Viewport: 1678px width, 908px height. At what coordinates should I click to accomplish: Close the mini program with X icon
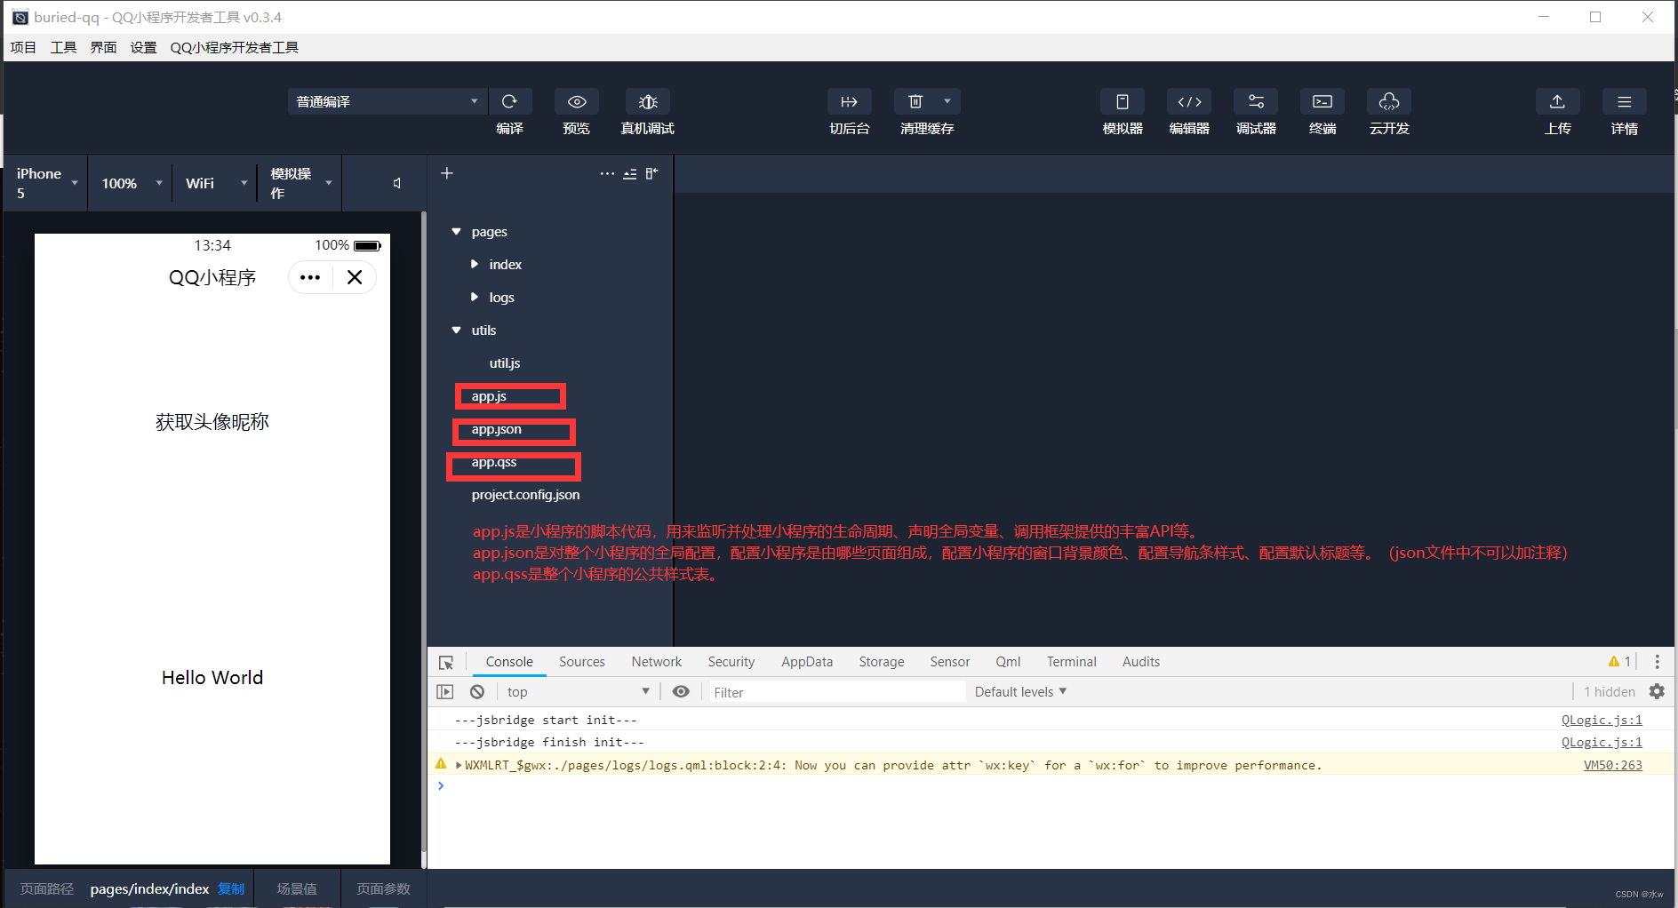[355, 277]
